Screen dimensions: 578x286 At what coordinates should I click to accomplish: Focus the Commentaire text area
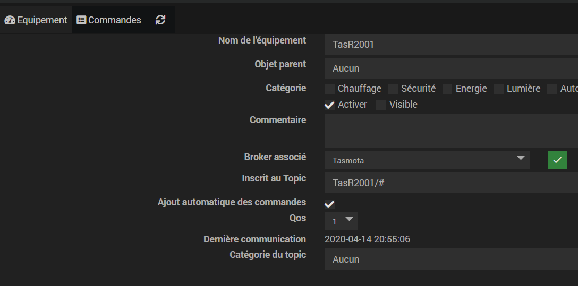(x=450, y=131)
